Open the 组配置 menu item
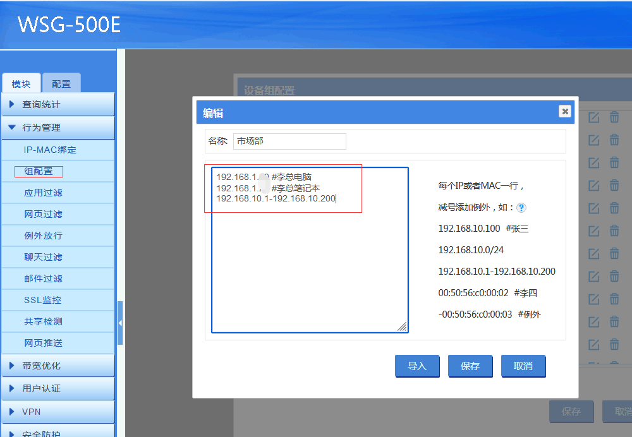The width and height of the screenshot is (632, 437). (x=39, y=171)
